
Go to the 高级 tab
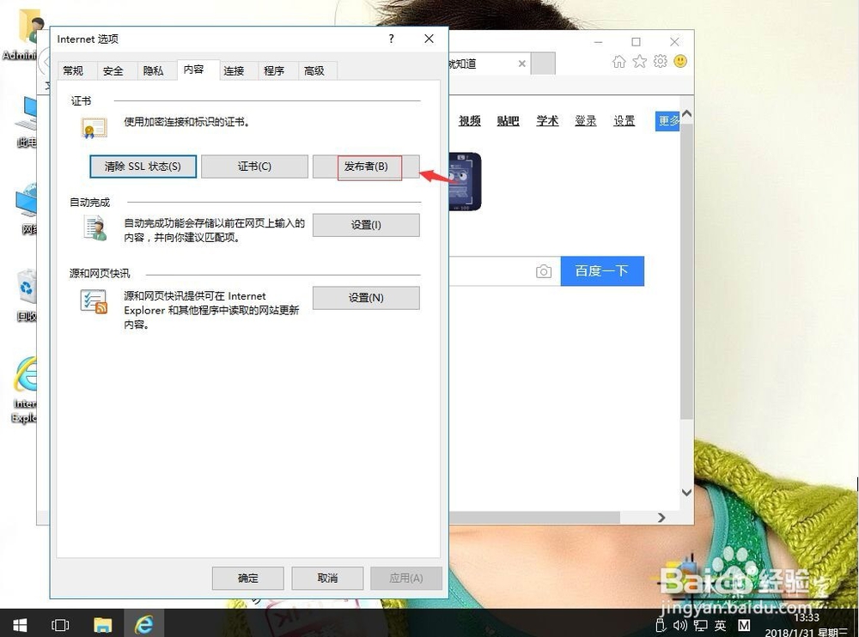pyautogui.click(x=314, y=70)
